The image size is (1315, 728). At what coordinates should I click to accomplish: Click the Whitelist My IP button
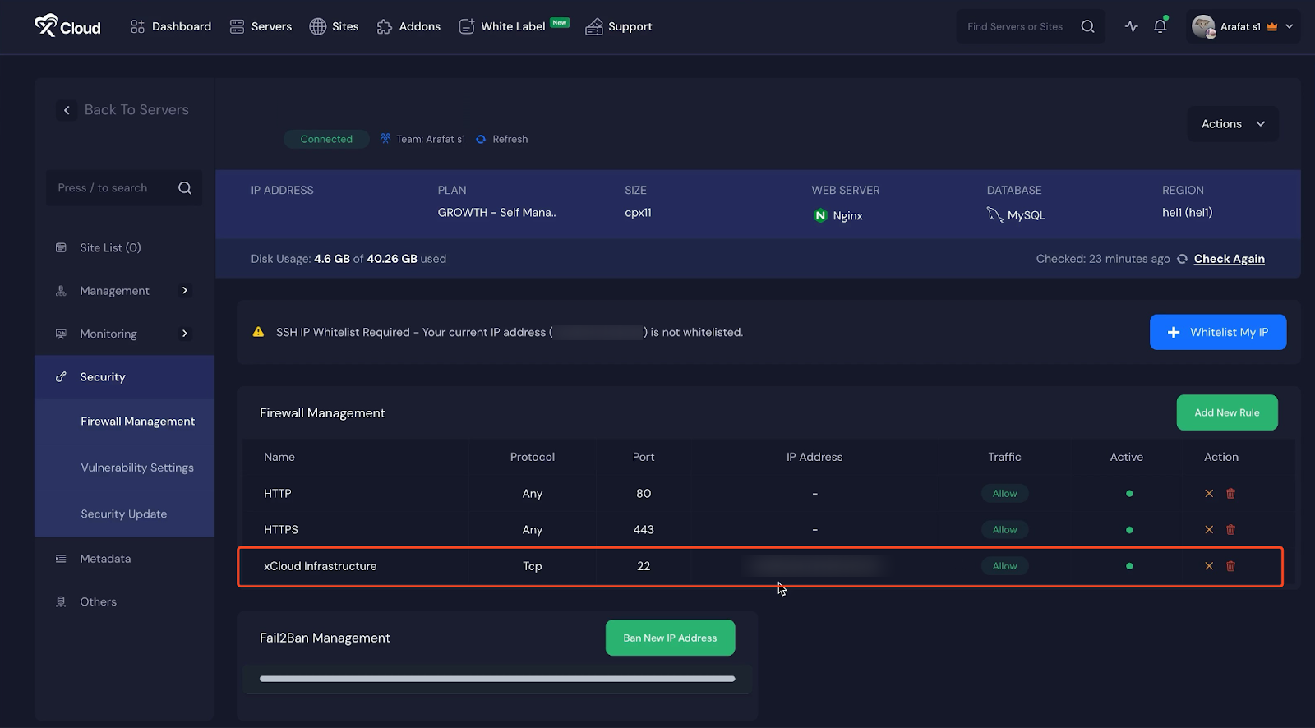pos(1217,332)
